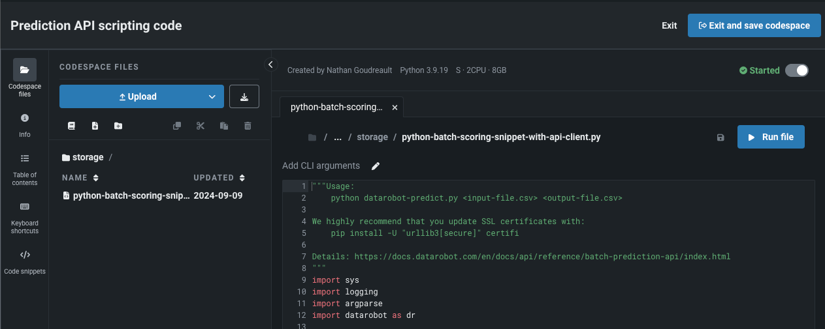Create a new folder icon
The width and height of the screenshot is (825, 329).
(118, 126)
